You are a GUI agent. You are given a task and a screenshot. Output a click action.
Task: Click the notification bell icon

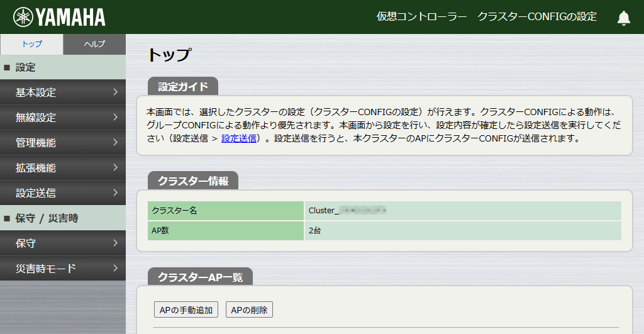pyautogui.click(x=623, y=18)
